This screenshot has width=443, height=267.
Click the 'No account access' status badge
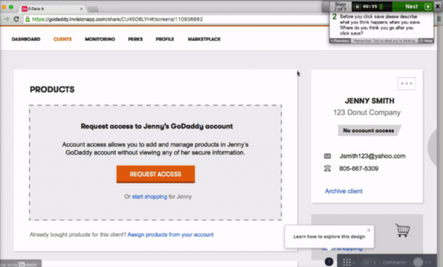(x=369, y=131)
